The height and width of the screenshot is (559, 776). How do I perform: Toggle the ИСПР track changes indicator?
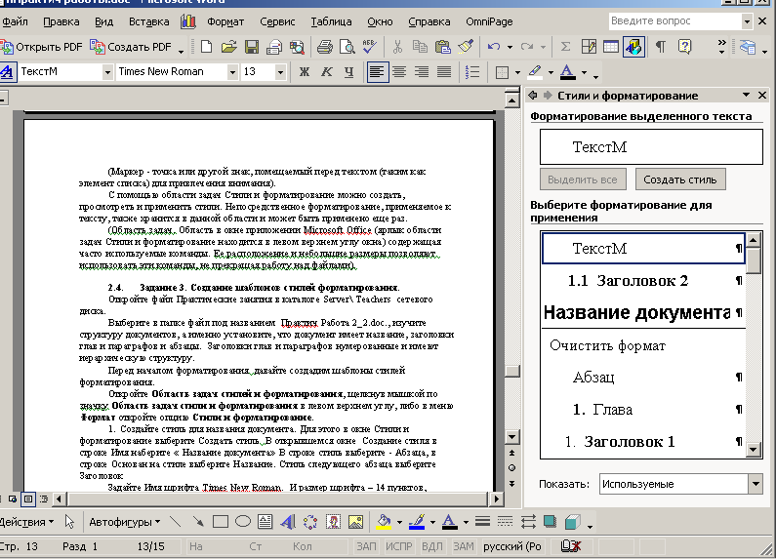[x=399, y=546]
